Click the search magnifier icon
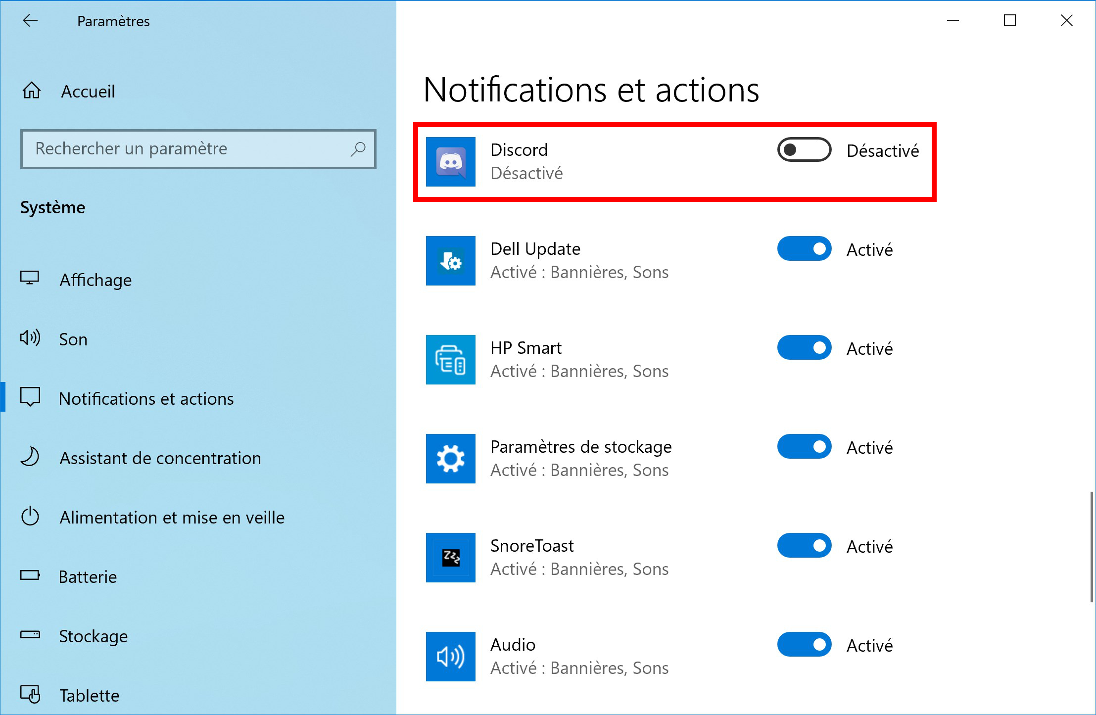 click(x=358, y=149)
